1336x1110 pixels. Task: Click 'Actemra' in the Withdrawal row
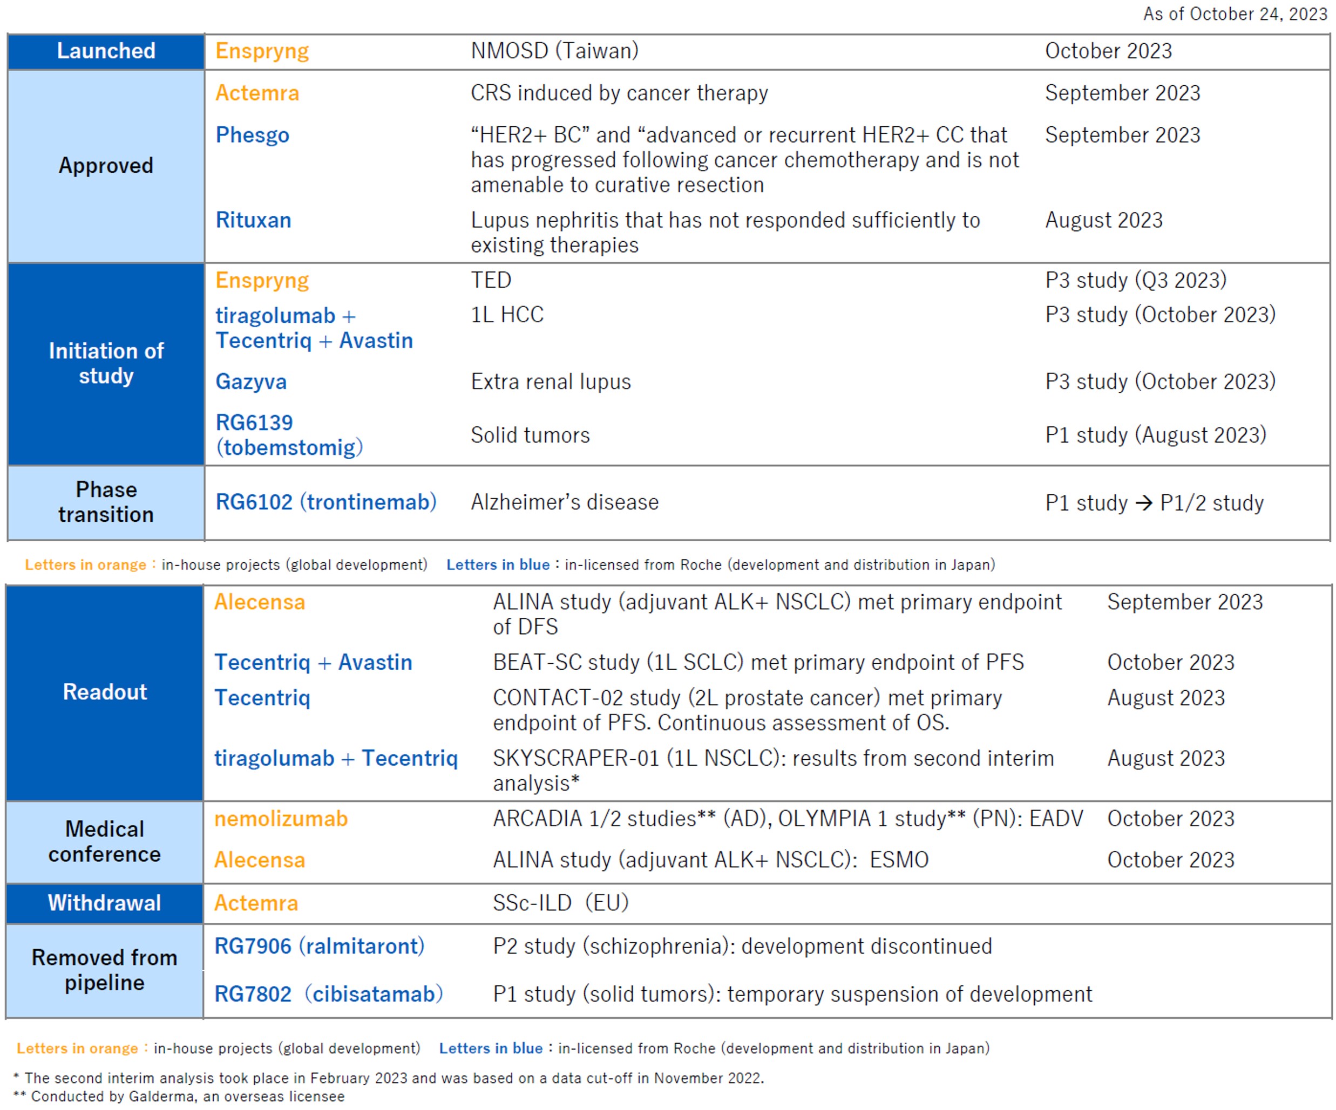click(x=256, y=904)
